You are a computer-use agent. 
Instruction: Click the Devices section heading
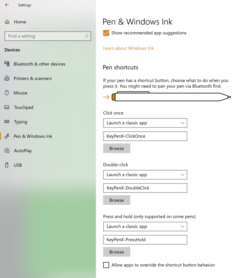[x=12, y=50]
